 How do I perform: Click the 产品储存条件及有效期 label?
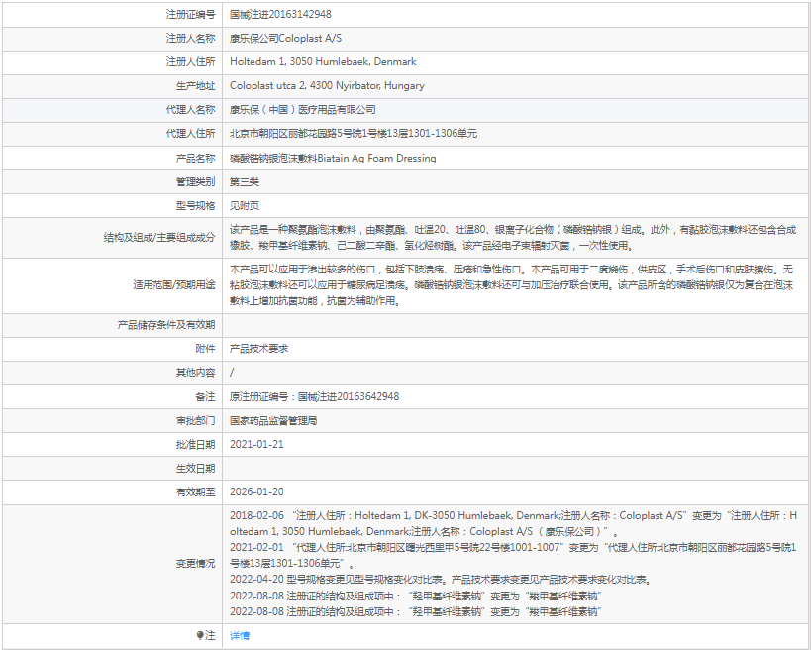166,325
